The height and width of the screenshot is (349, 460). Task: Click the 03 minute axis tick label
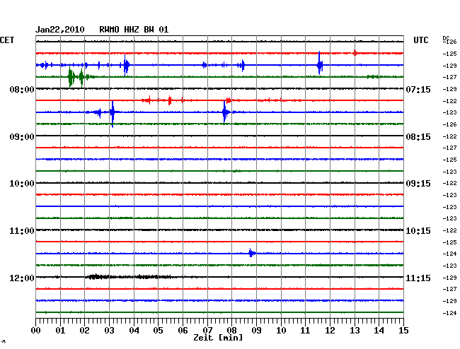109,331
